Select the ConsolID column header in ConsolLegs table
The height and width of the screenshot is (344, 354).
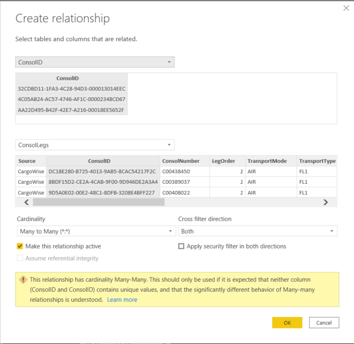click(x=103, y=161)
